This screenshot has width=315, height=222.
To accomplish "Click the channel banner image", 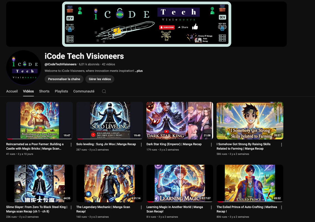I will pyautogui.click(x=147, y=24).
